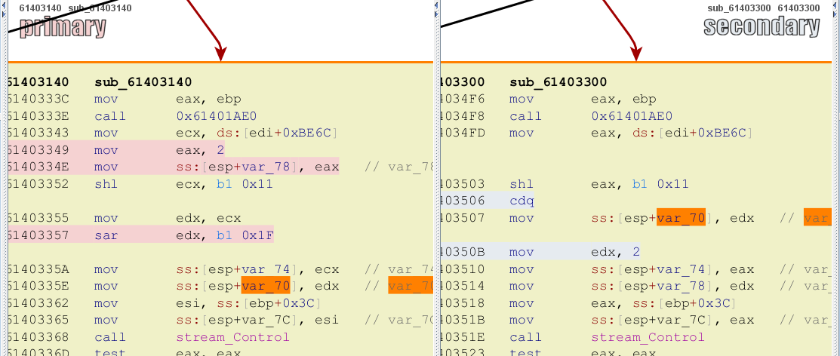This screenshot has width=840, height=356.
Task: Click stream_Control call target in secondary
Action: [x=648, y=337]
